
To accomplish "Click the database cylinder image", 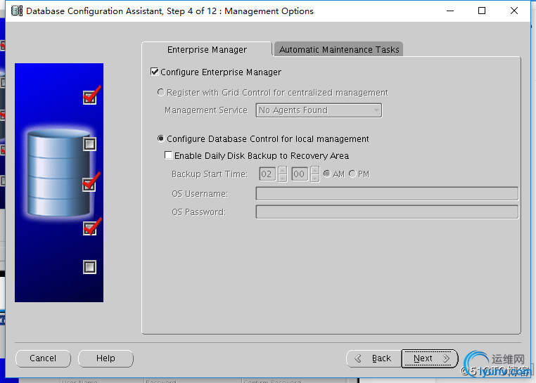I will (x=59, y=174).
